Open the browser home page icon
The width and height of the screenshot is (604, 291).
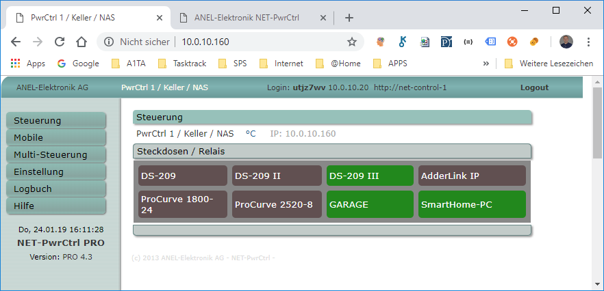81,42
